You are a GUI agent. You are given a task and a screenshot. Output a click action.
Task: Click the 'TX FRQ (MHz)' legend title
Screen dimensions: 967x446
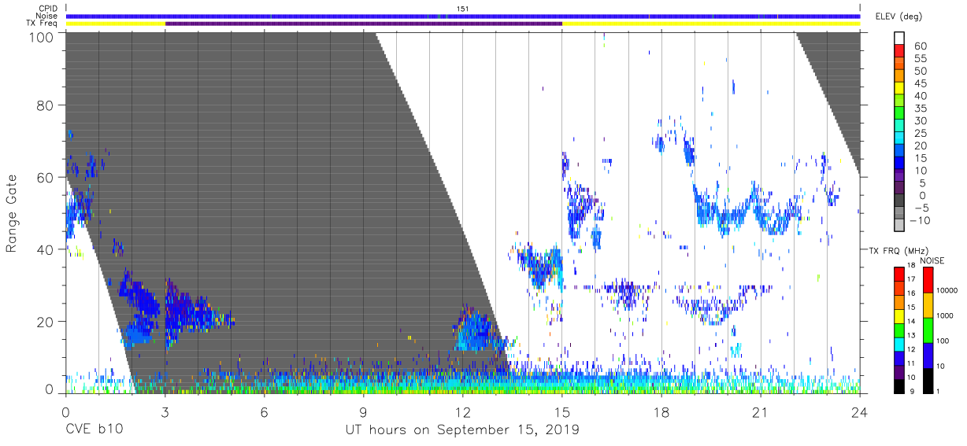tap(898, 251)
